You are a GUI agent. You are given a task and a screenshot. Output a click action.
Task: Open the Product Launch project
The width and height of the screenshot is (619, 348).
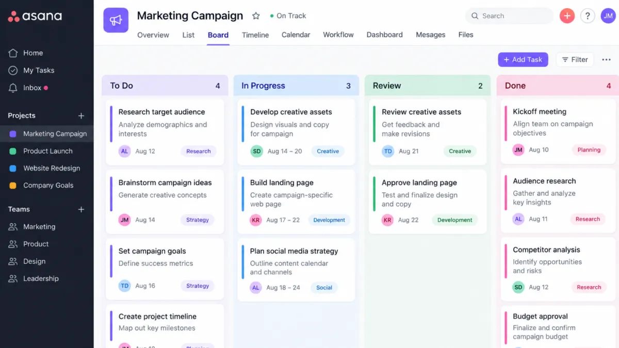(47, 151)
